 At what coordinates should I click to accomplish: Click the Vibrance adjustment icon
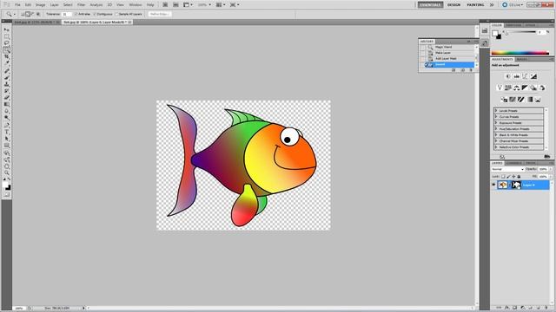point(500,88)
